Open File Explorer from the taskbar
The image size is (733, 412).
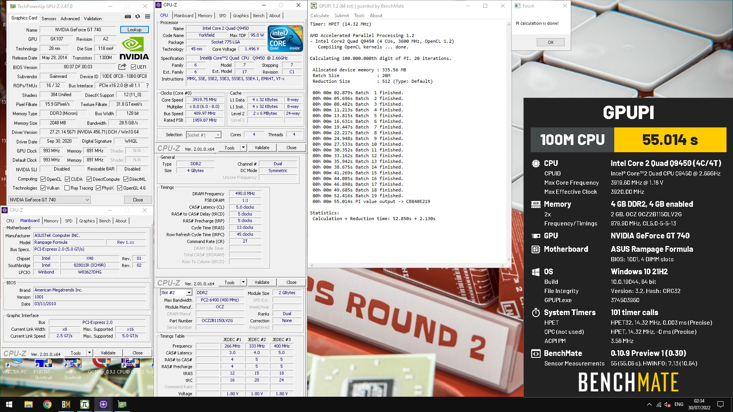pyautogui.click(x=28, y=404)
